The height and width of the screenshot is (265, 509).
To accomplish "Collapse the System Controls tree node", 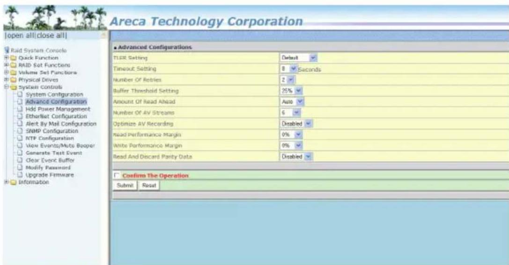I will point(6,87).
